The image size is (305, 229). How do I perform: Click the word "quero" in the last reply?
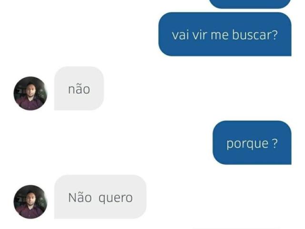point(116,198)
